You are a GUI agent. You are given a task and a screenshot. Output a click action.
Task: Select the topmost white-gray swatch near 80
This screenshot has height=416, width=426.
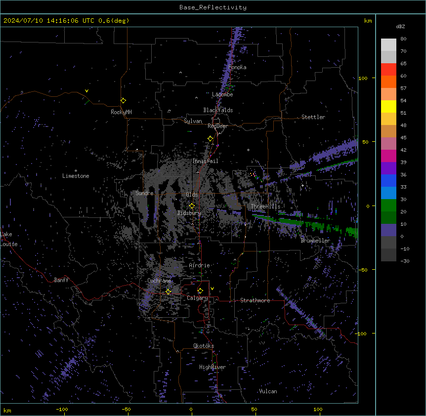(x=388, y=44)
